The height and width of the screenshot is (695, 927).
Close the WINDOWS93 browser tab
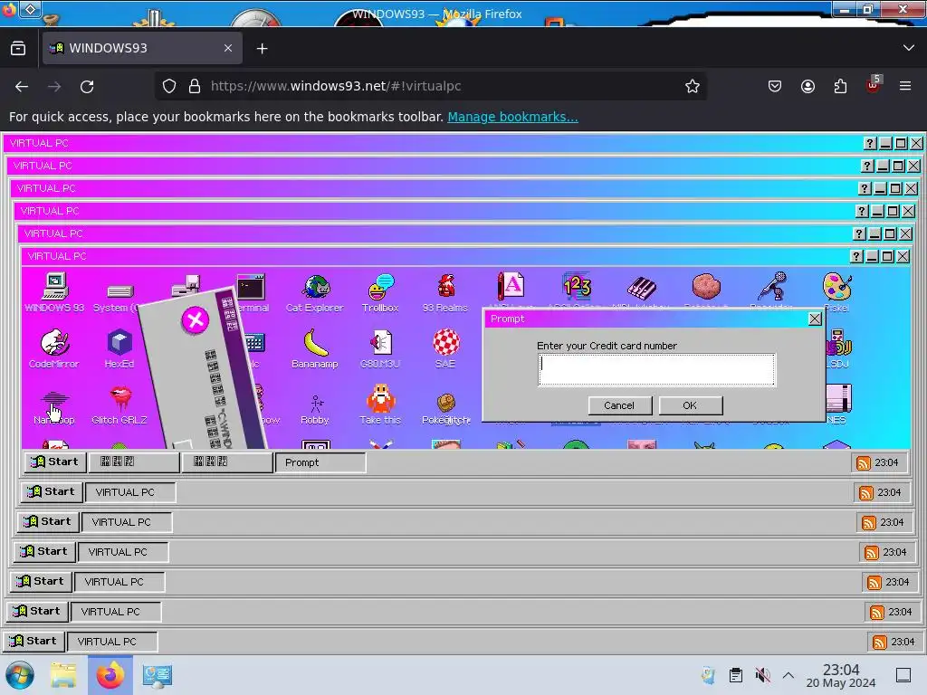[x=228, y=49]
